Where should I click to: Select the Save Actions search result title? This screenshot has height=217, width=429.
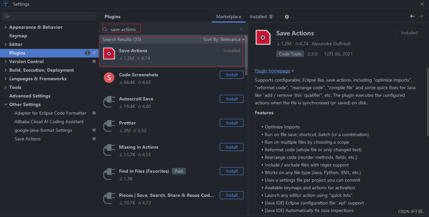click(x=133, y=51)
